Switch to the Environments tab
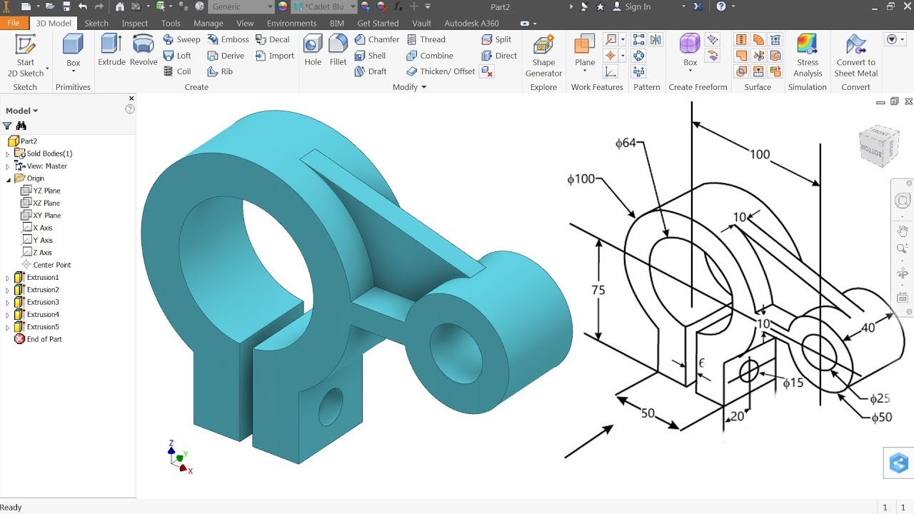Image resolution: width=914 pixels, height=514 pixels. 292,23
